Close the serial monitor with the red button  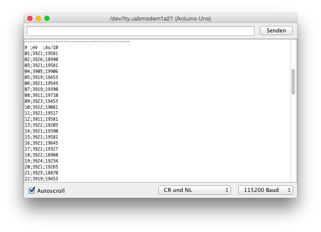pyautogui.click(x=30, y=18)
